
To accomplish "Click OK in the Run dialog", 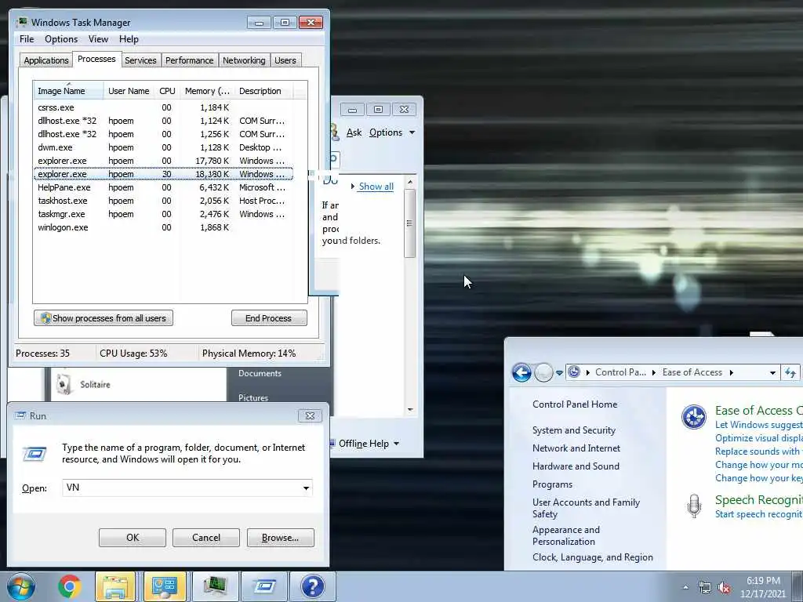I will 132,538.
